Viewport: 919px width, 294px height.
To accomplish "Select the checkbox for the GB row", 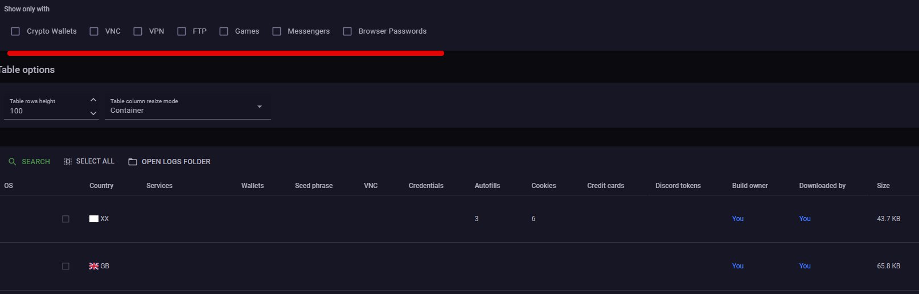I will [x=65, y=266].
